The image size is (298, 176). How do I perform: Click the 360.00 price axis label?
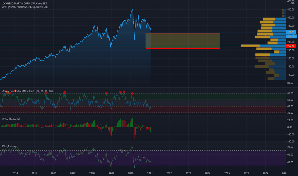pyautogui.click(x=291, y=26)
